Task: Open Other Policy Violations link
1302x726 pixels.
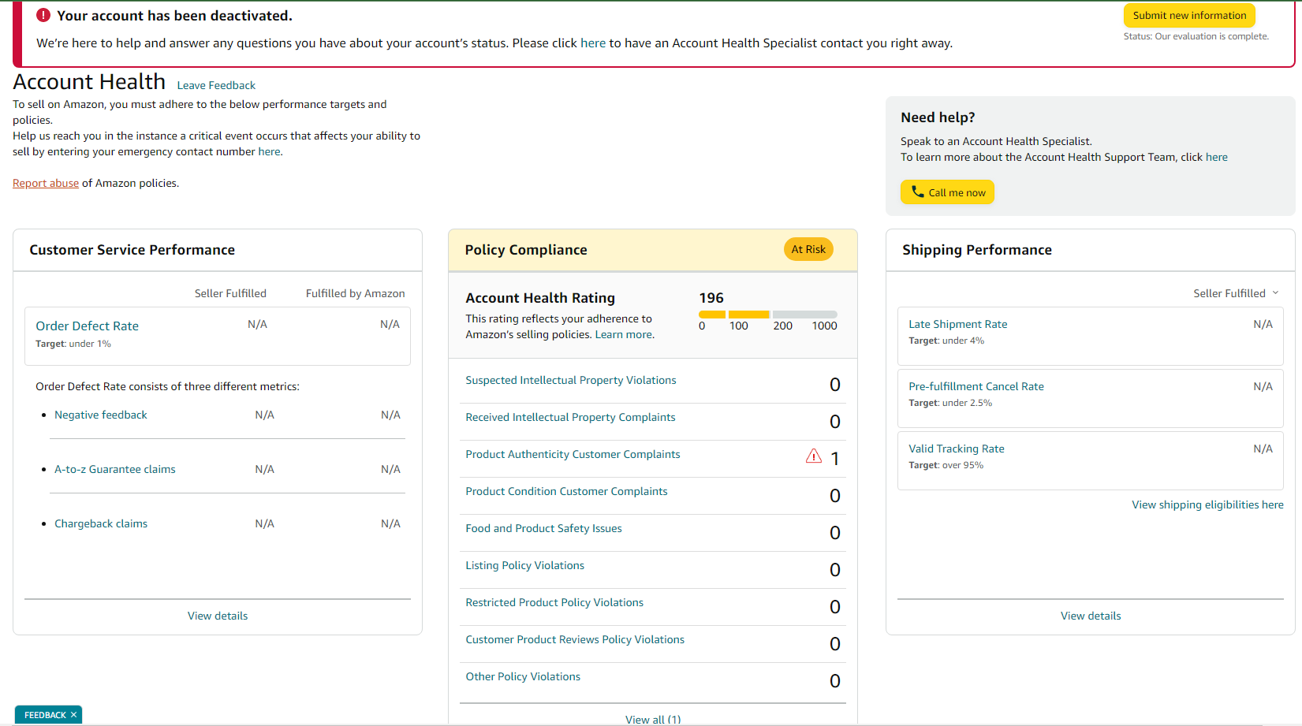Action: (523, 676)
